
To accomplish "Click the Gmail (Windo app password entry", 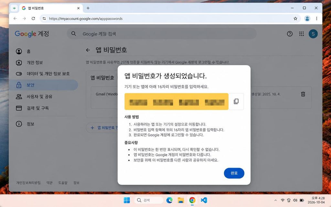I will (x=107, y=94).
